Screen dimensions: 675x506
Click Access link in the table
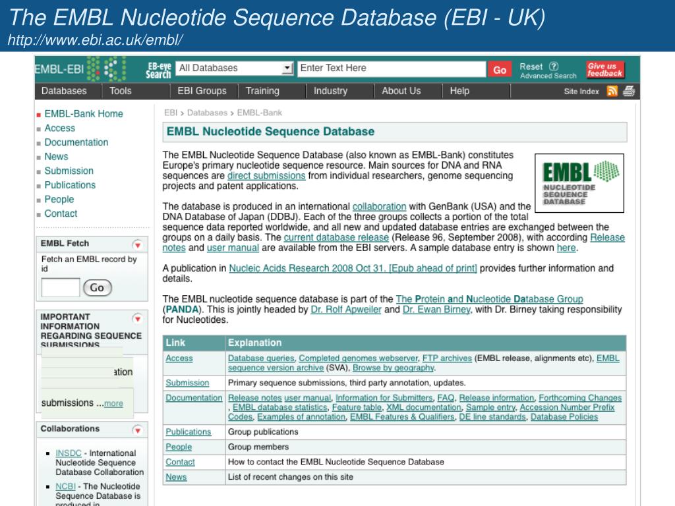coord(179,358)
